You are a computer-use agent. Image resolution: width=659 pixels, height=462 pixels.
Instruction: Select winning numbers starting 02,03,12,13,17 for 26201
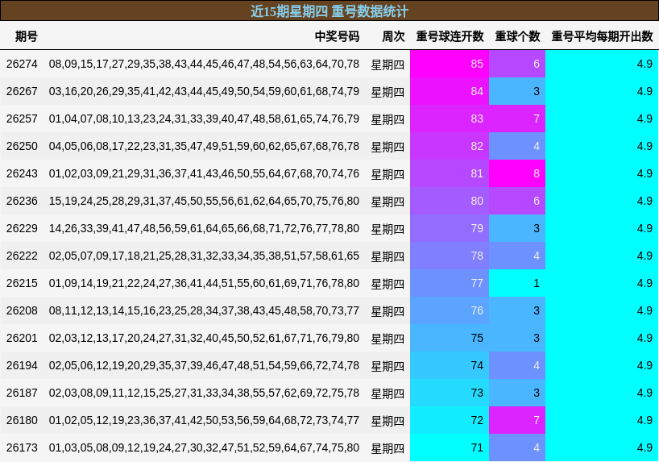(x=204, y=338)
